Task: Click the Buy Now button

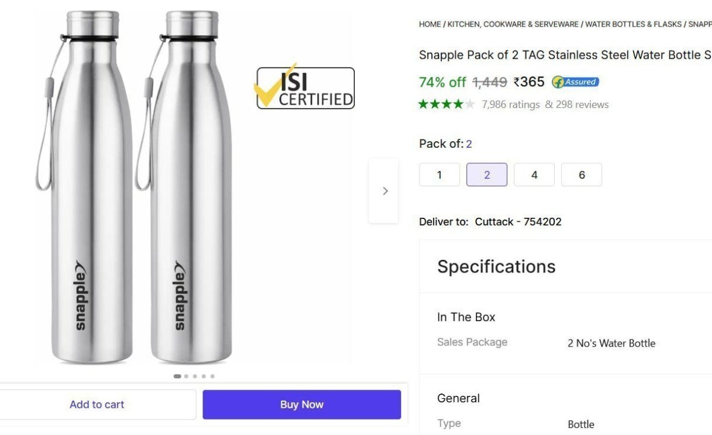Action: coord(301,404)
